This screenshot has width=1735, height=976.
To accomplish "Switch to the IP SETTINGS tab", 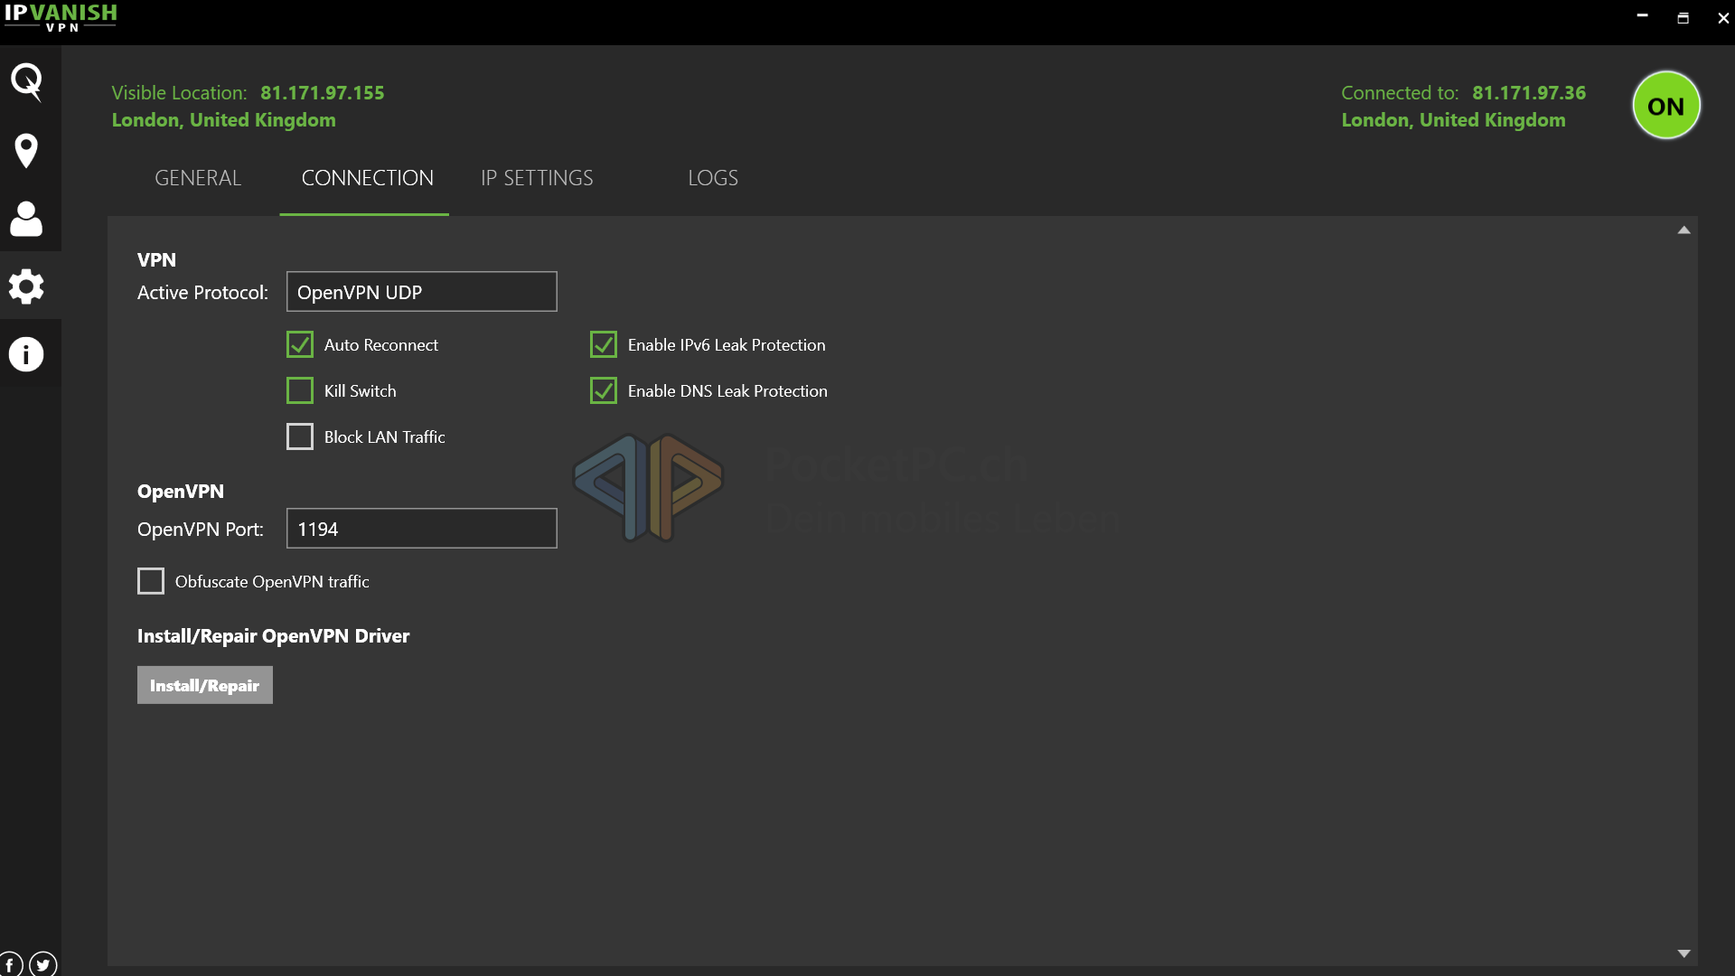I will coord(537,178).
